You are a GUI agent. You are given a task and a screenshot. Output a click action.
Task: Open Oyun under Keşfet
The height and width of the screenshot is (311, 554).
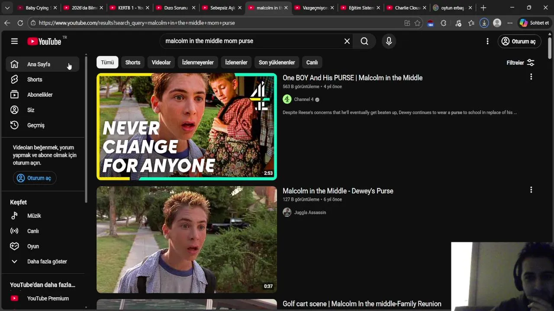tap(42, 246)
